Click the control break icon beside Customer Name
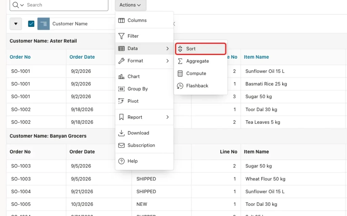This screenshot has height=216, width=347. click(44, 24)
